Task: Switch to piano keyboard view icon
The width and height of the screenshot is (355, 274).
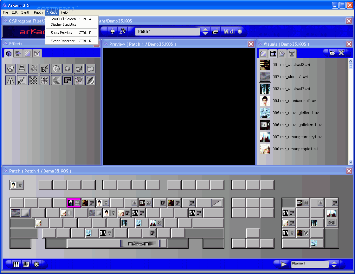Action: [x=16, y=264]
